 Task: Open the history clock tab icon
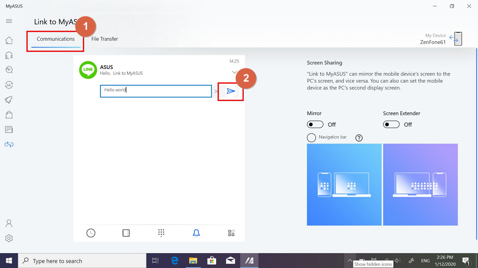pos(91,233)
